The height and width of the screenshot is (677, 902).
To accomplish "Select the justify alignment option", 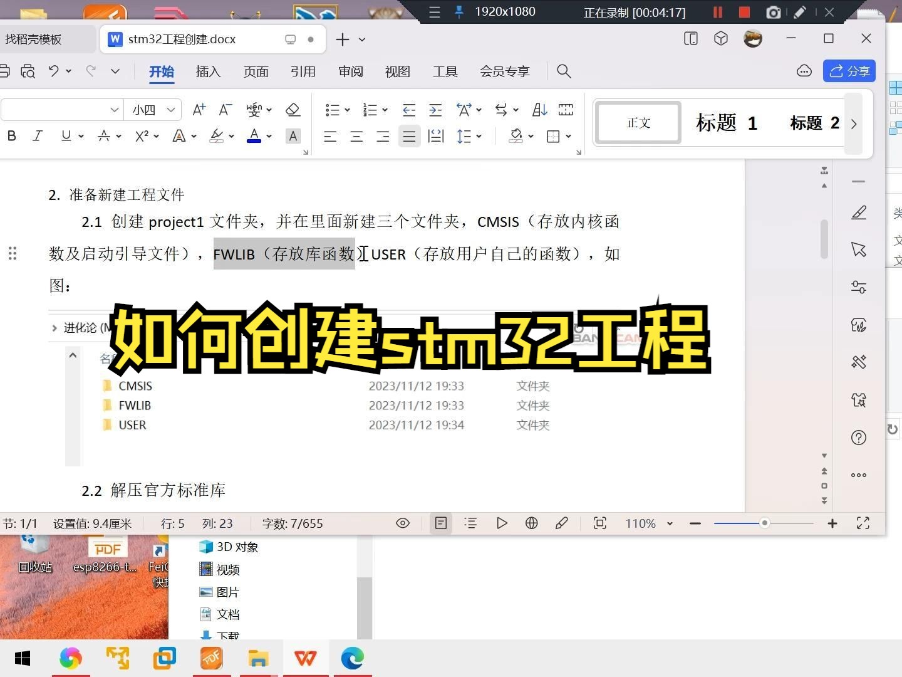I will (x=409, y=136).
